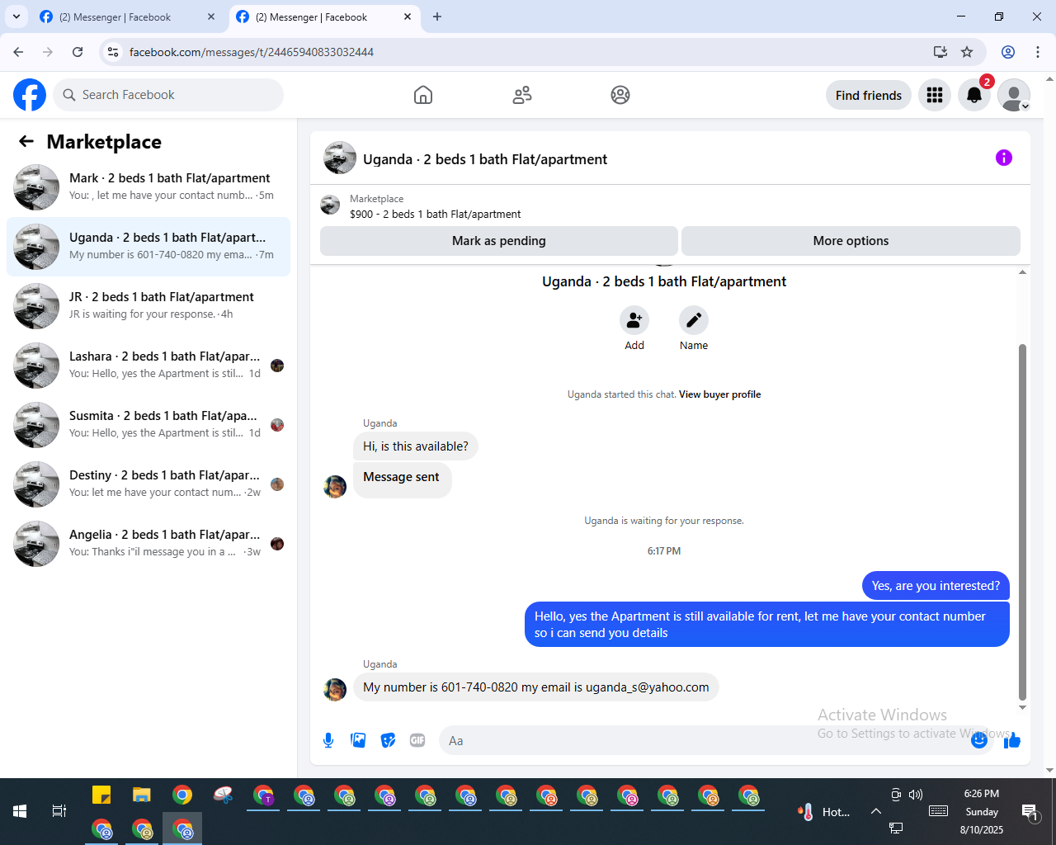The height and width of the screenshot is (845, 1056).
Task: Open Lashara conversation in list
Action: (148, 366)
